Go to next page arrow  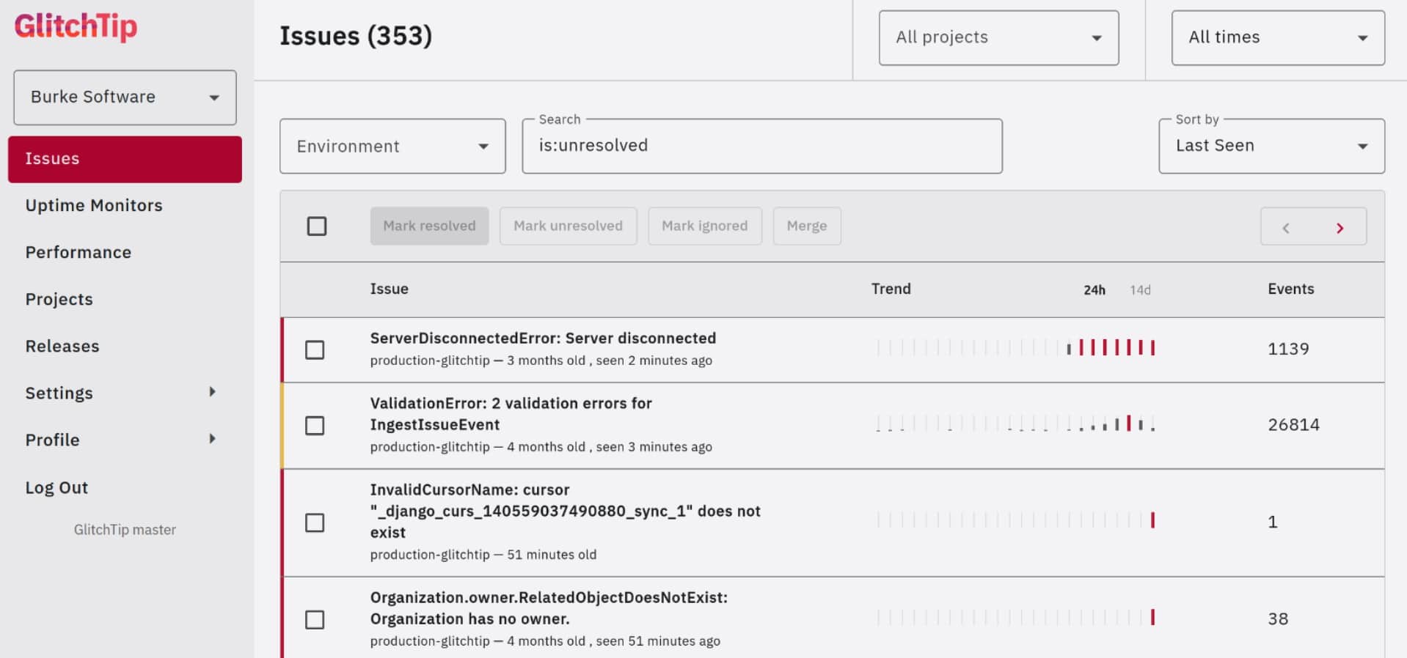(1340, 227)
